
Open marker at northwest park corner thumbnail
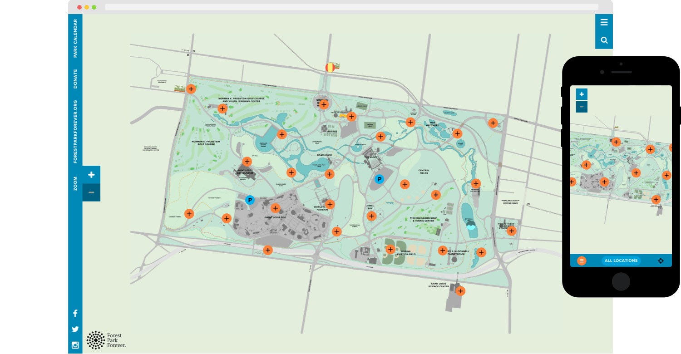click(191, 89)
